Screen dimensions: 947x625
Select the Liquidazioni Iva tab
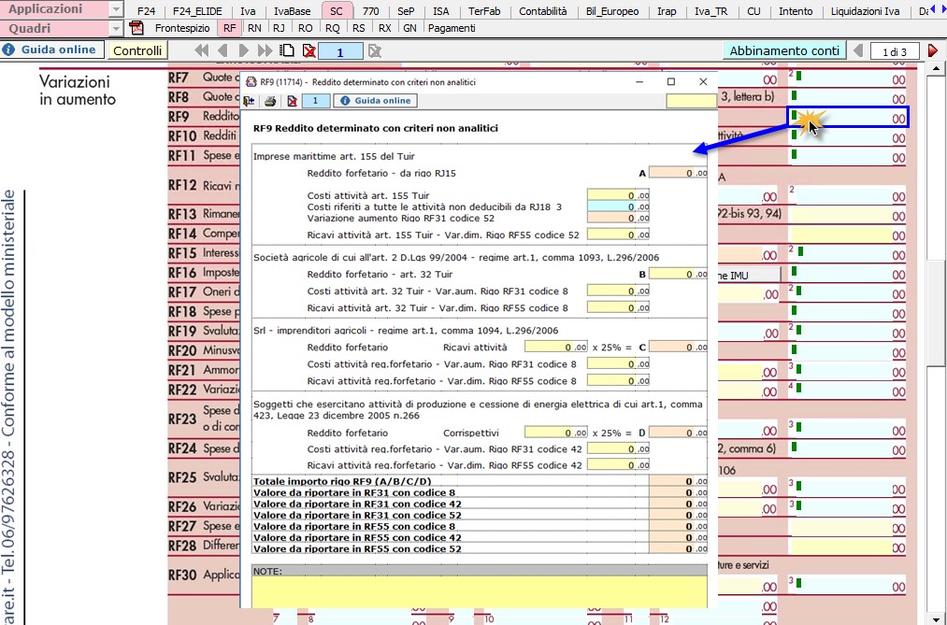pyautogui.click(x=865, y=11)
